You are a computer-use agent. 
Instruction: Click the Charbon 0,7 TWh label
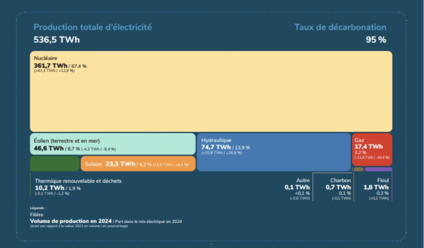coord(340,187)
